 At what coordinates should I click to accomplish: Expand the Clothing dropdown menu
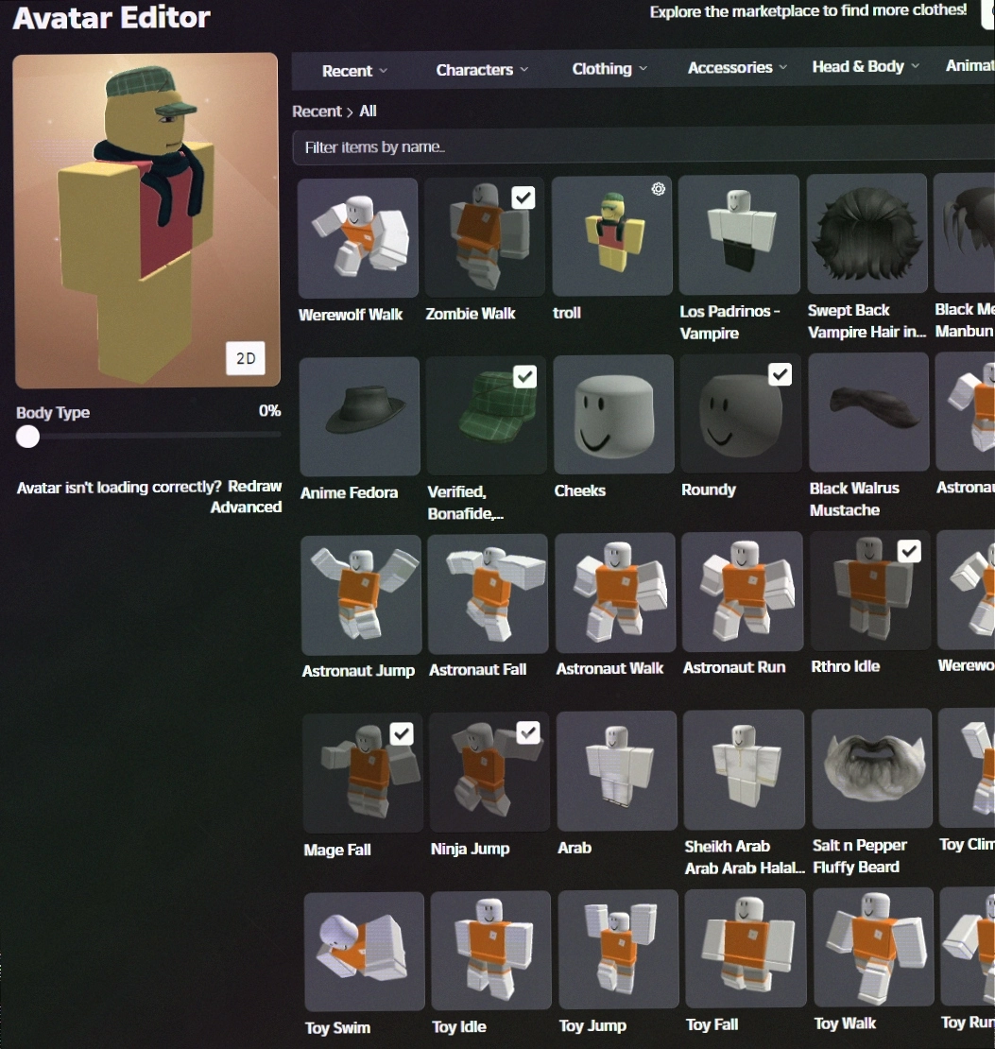coord(609,68)
